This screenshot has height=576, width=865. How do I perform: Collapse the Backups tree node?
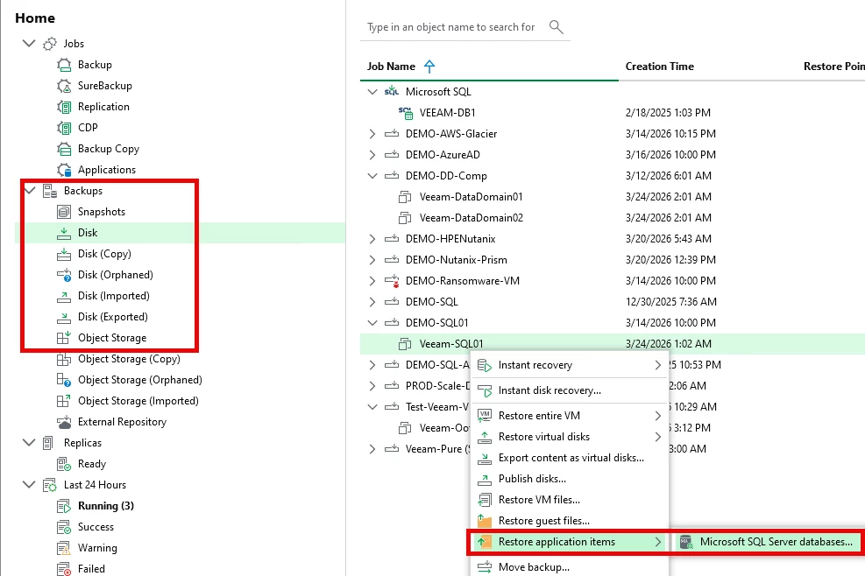pyautogui.click(x=29, y=191)
